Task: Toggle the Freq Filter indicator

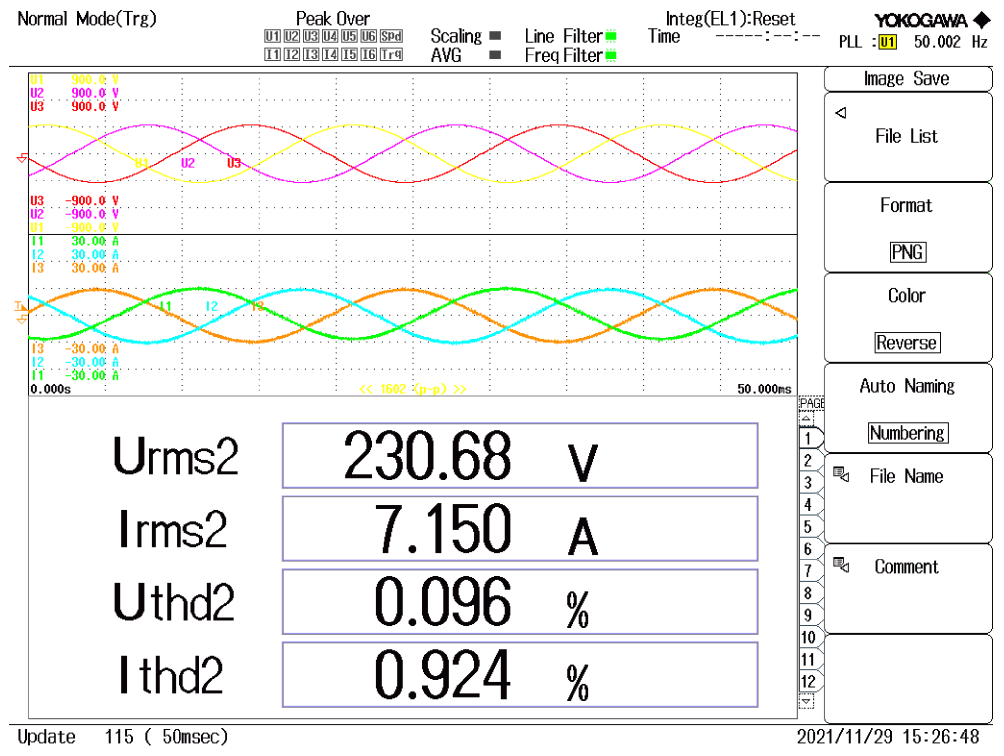Action: 611,55
